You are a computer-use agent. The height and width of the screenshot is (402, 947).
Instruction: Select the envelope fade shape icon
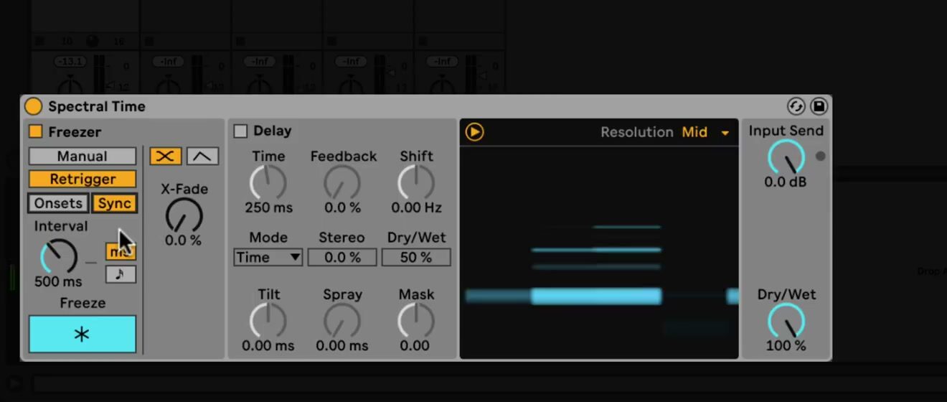click(x=203, y=156)
